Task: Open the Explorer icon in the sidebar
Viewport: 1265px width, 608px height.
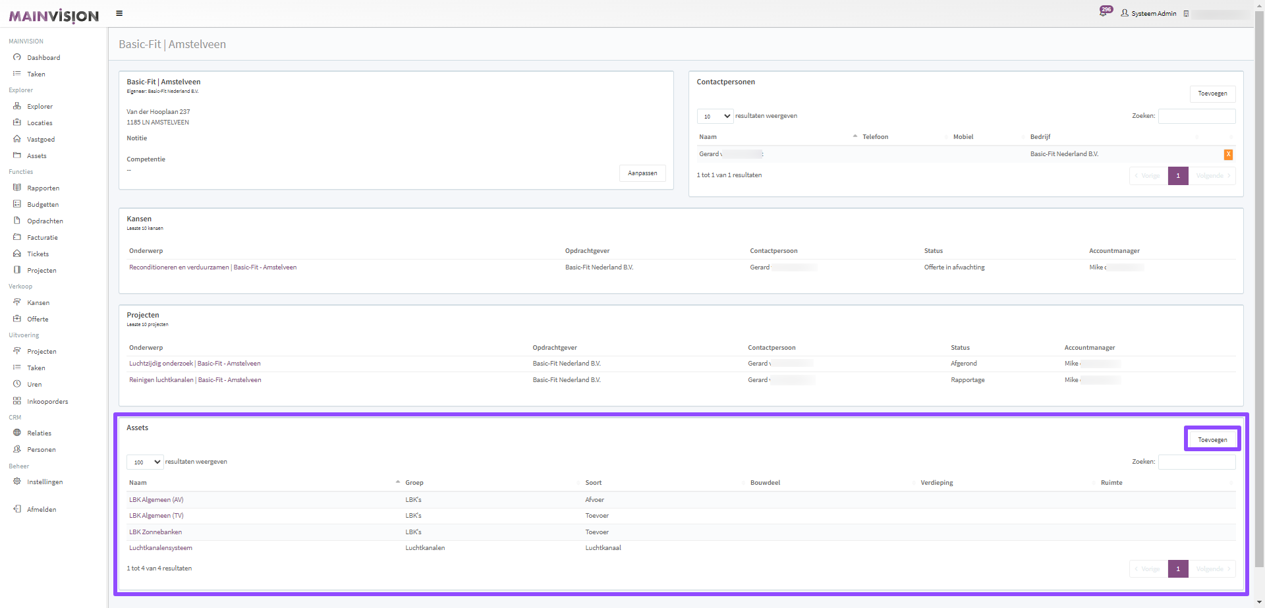Action: 17,106
